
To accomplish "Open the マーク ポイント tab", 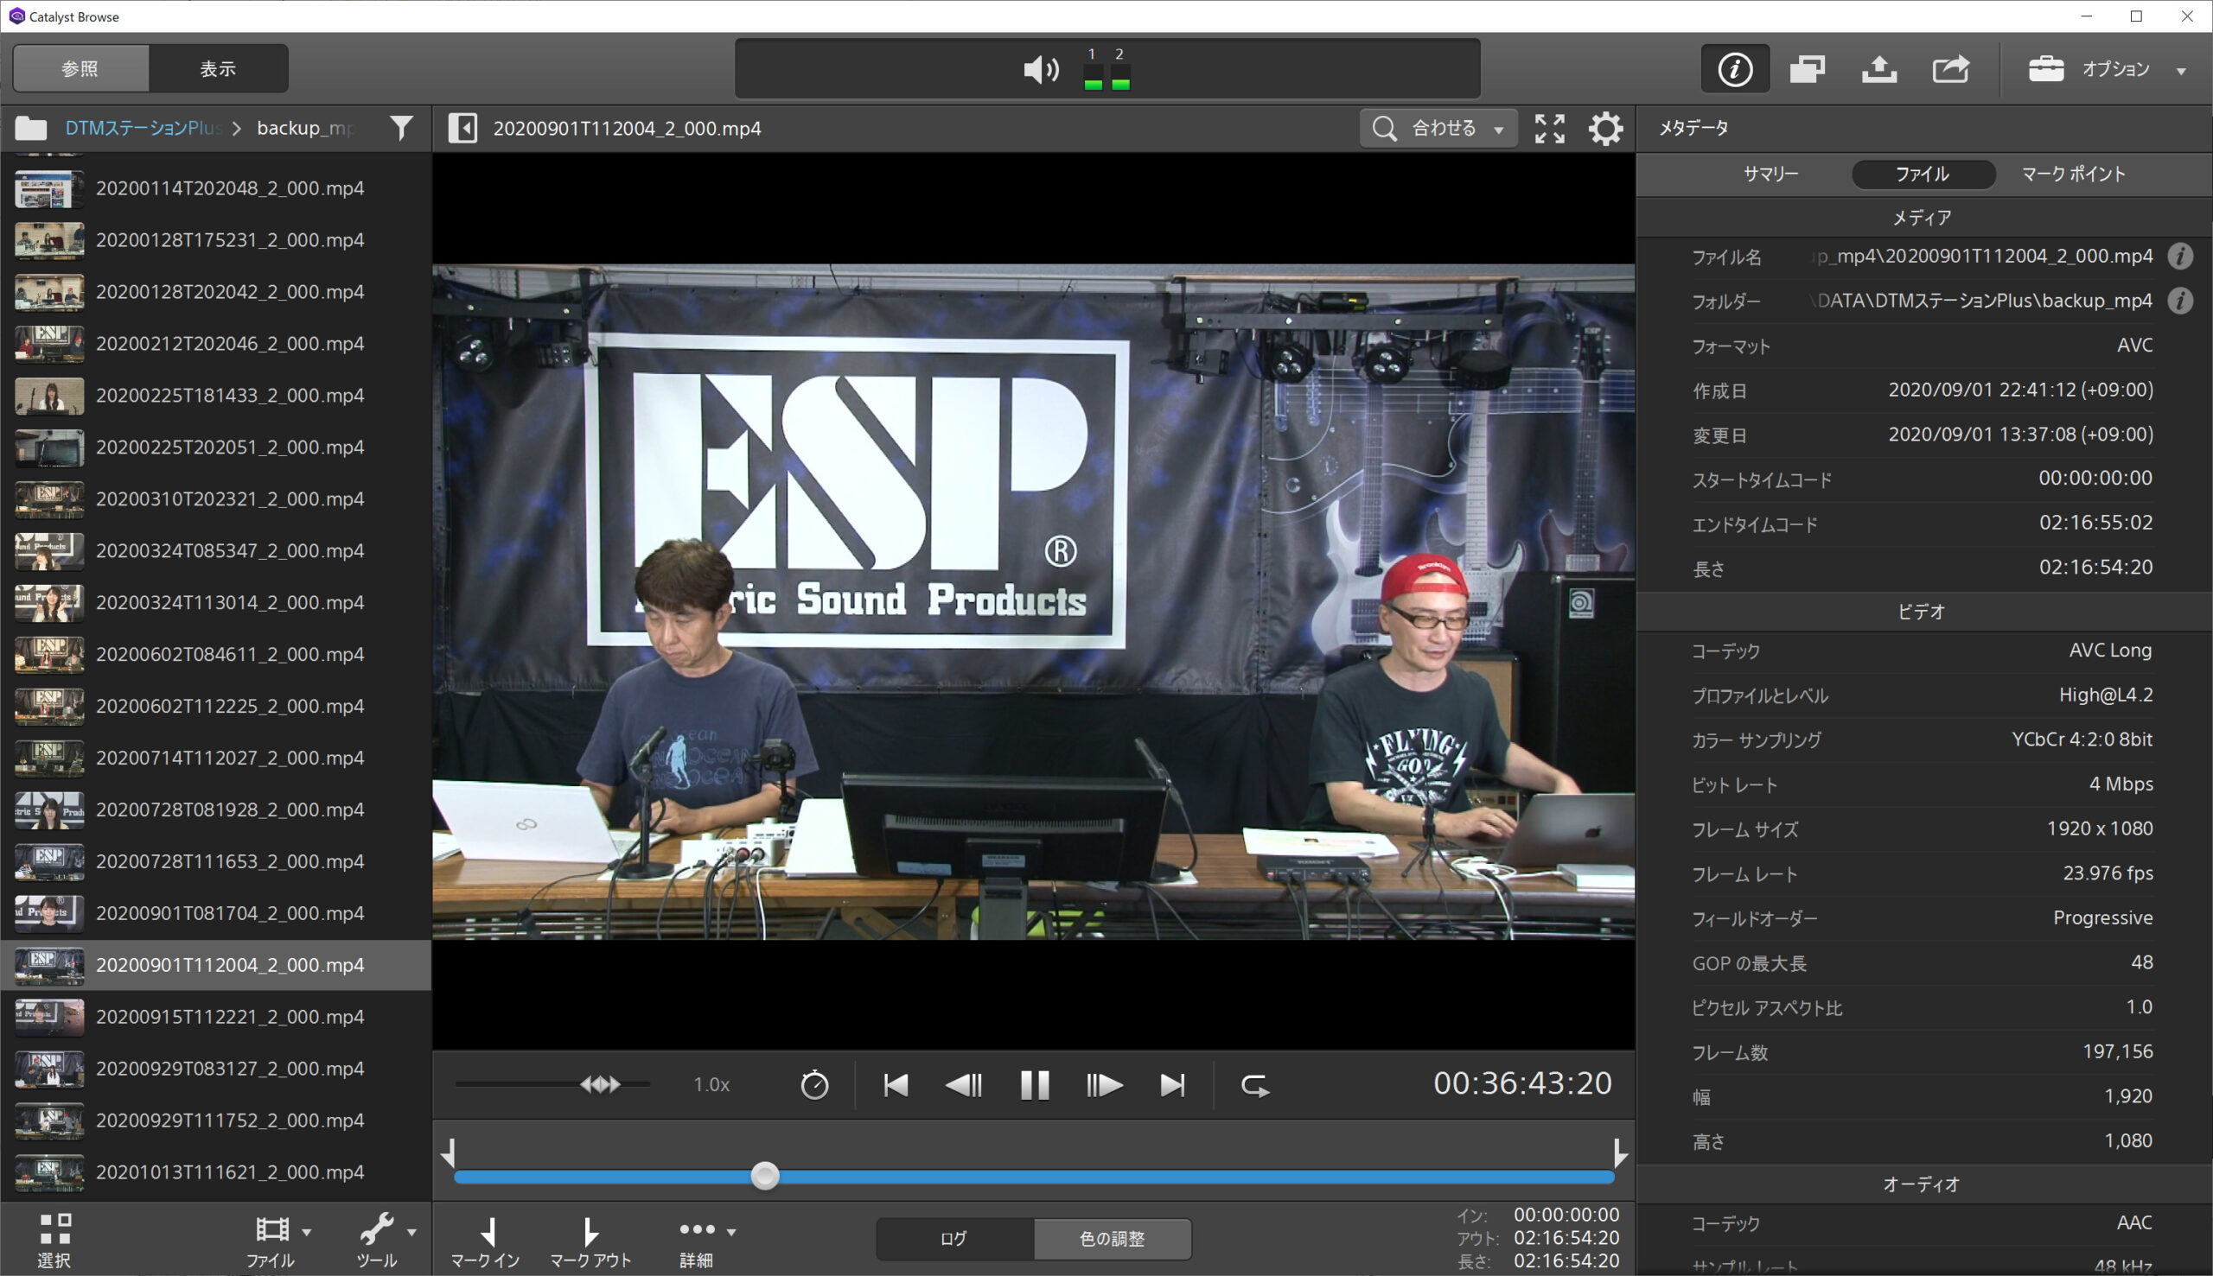I will click(x=2073, y=174).
